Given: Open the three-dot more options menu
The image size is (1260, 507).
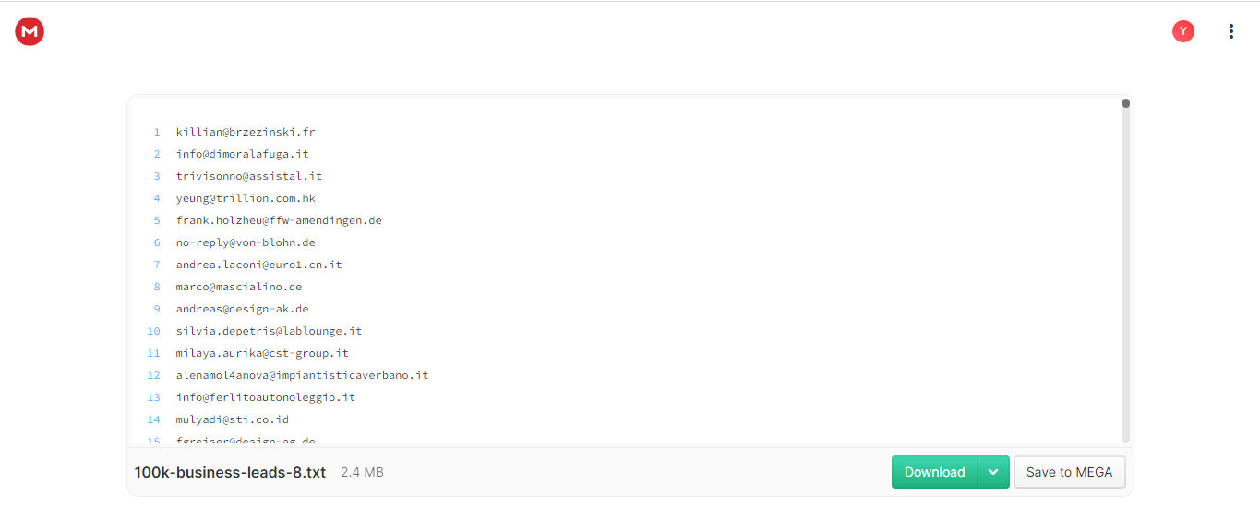Looking at the screenshot, I should click(1230, 31).
